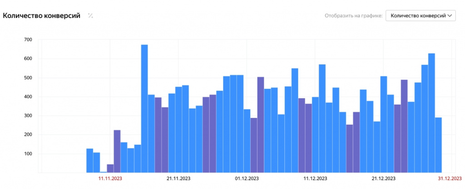
Task: Click the 31.12.2023 red date label
Action: pyautogui.click(x=449, y=179)
